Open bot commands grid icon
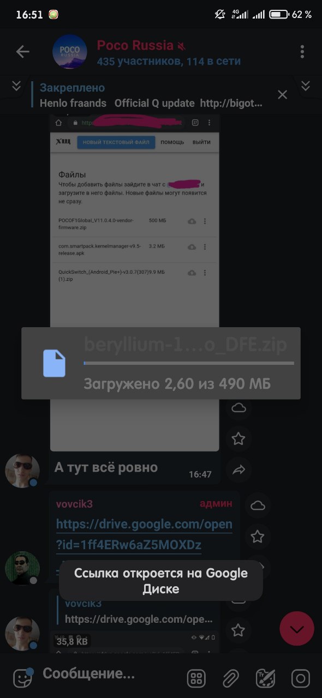The height and width of the screenshot is (698, 322). click(196, 678)
